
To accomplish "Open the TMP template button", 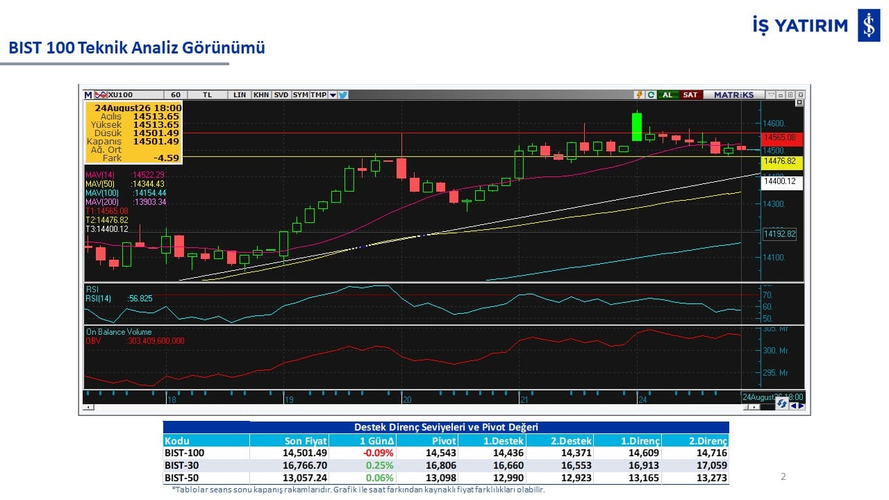I will [318, 94].
